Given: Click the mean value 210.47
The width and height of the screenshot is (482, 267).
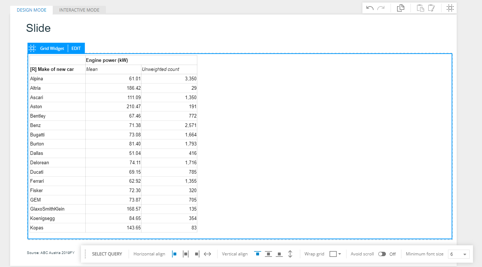Looking at the screenshot, I should click(x=134, y=106).
